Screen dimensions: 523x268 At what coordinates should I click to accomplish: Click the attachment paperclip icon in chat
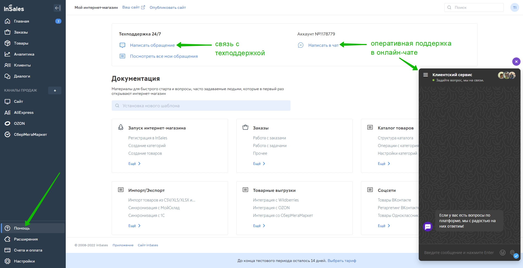click(x=512, y=253)
